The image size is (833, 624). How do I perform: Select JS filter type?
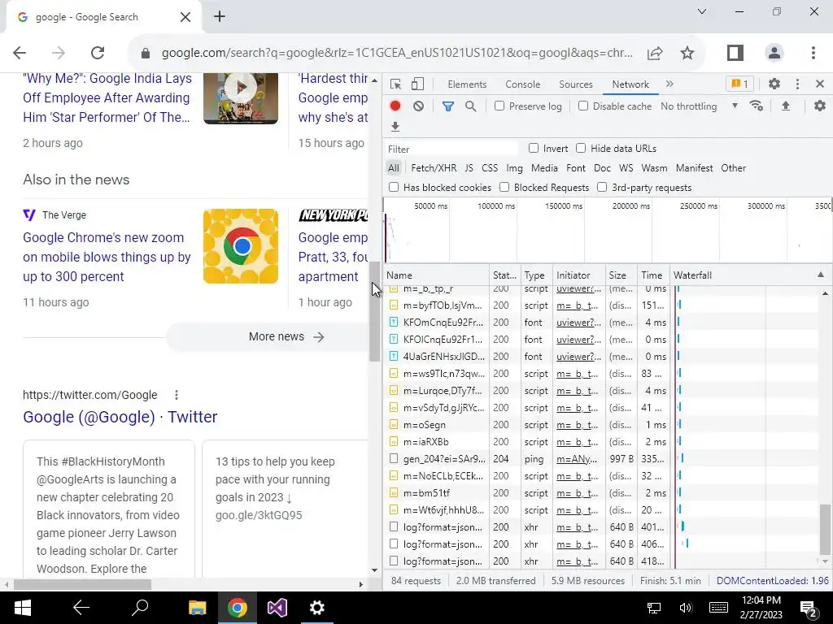(469, 168)
